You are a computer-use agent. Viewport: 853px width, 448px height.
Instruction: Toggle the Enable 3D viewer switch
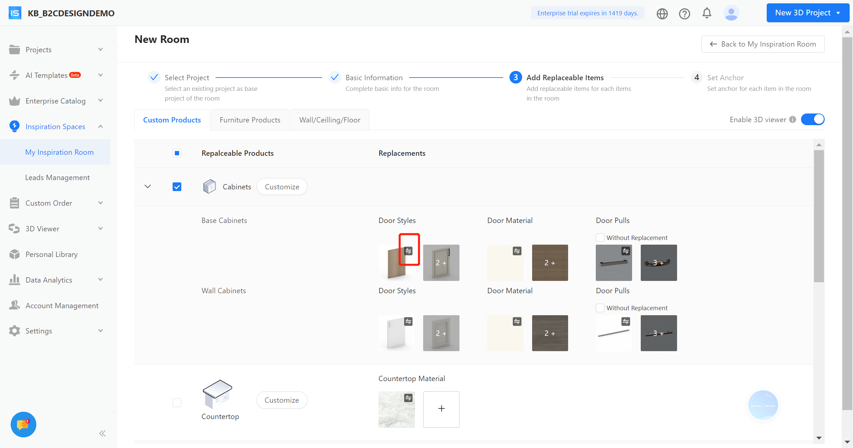tap(813, 119)
